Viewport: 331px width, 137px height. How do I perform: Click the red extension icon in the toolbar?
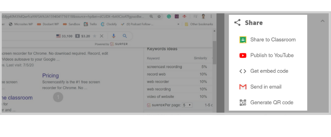(x=184, y=17)
